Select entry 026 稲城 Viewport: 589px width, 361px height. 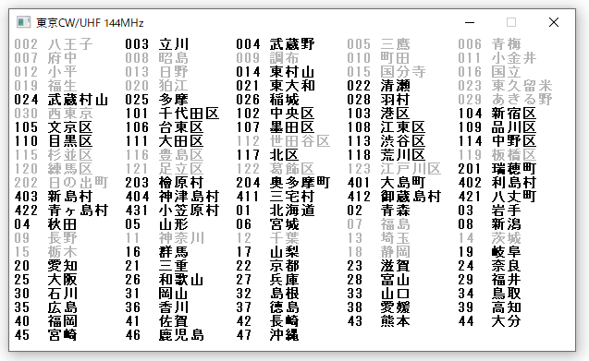267,100
